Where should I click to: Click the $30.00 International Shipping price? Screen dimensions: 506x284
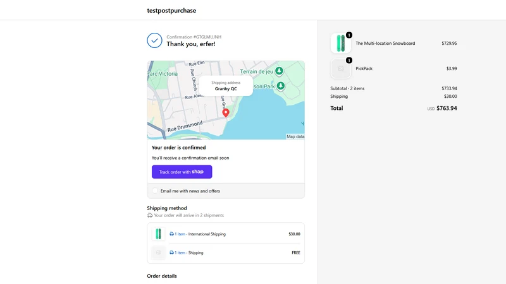click(294, 234)
